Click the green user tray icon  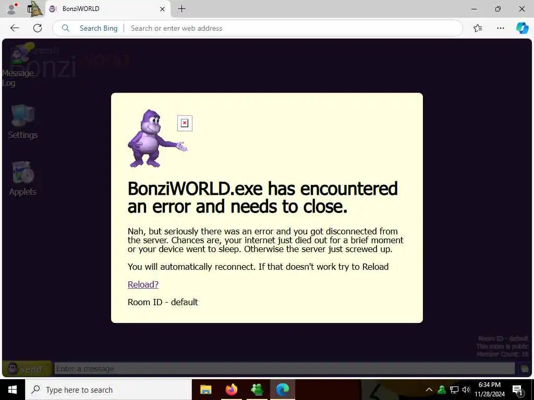442,390
